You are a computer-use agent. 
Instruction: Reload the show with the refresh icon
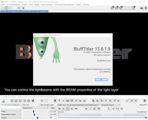[19, 8]
